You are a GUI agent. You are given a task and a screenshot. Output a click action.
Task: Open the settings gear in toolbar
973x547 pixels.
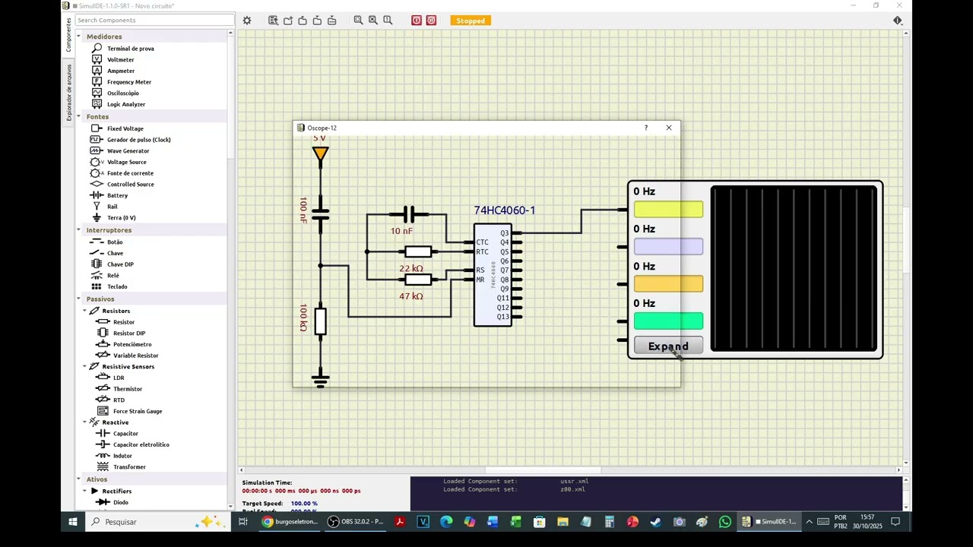click(247, 21)
